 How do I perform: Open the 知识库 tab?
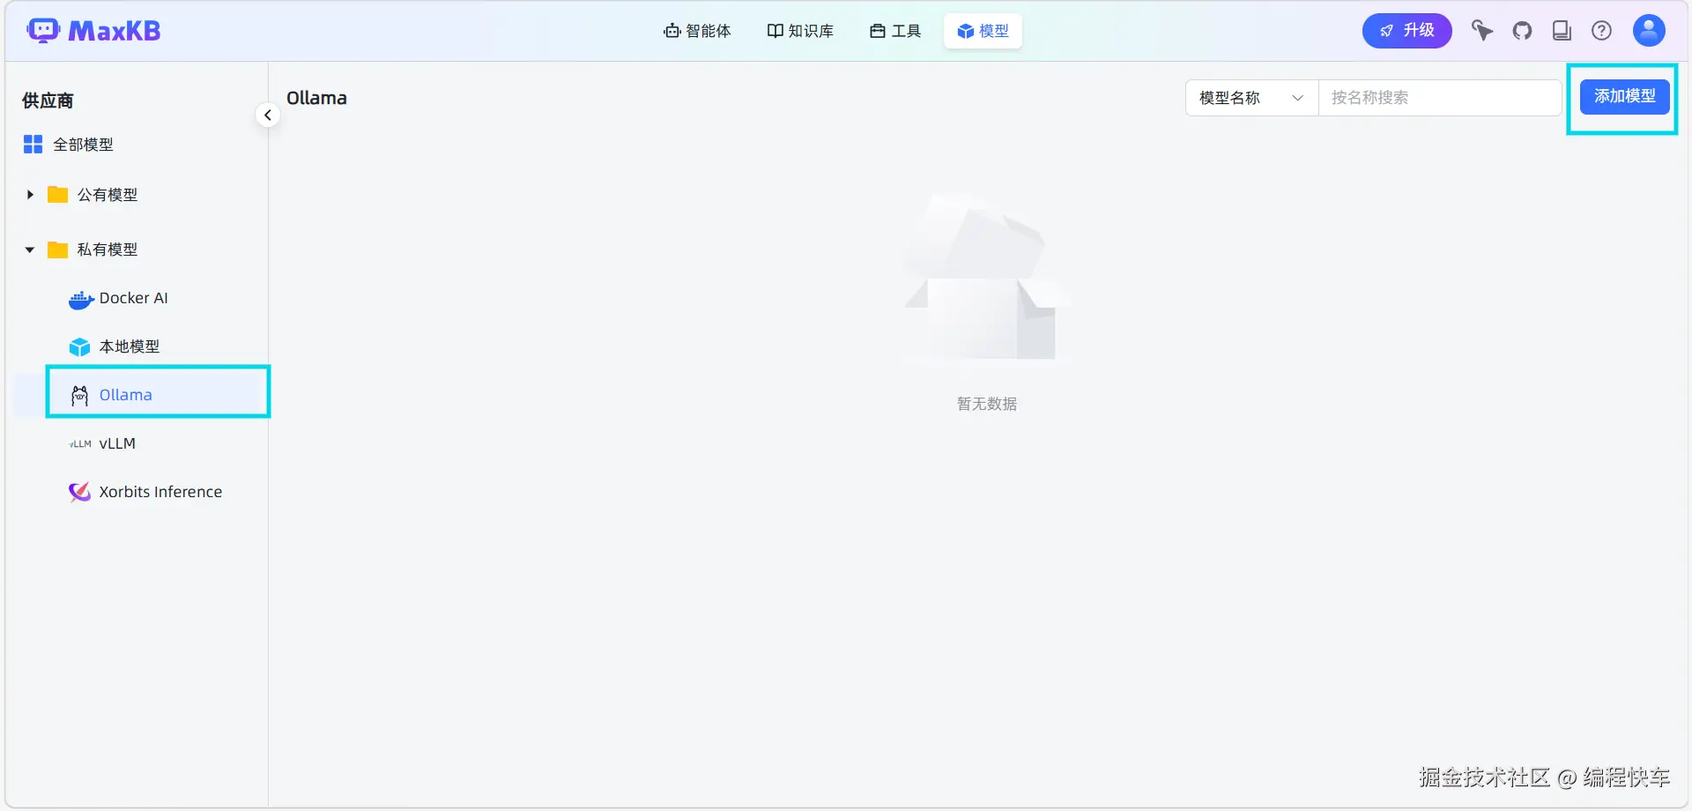[800, 31]
